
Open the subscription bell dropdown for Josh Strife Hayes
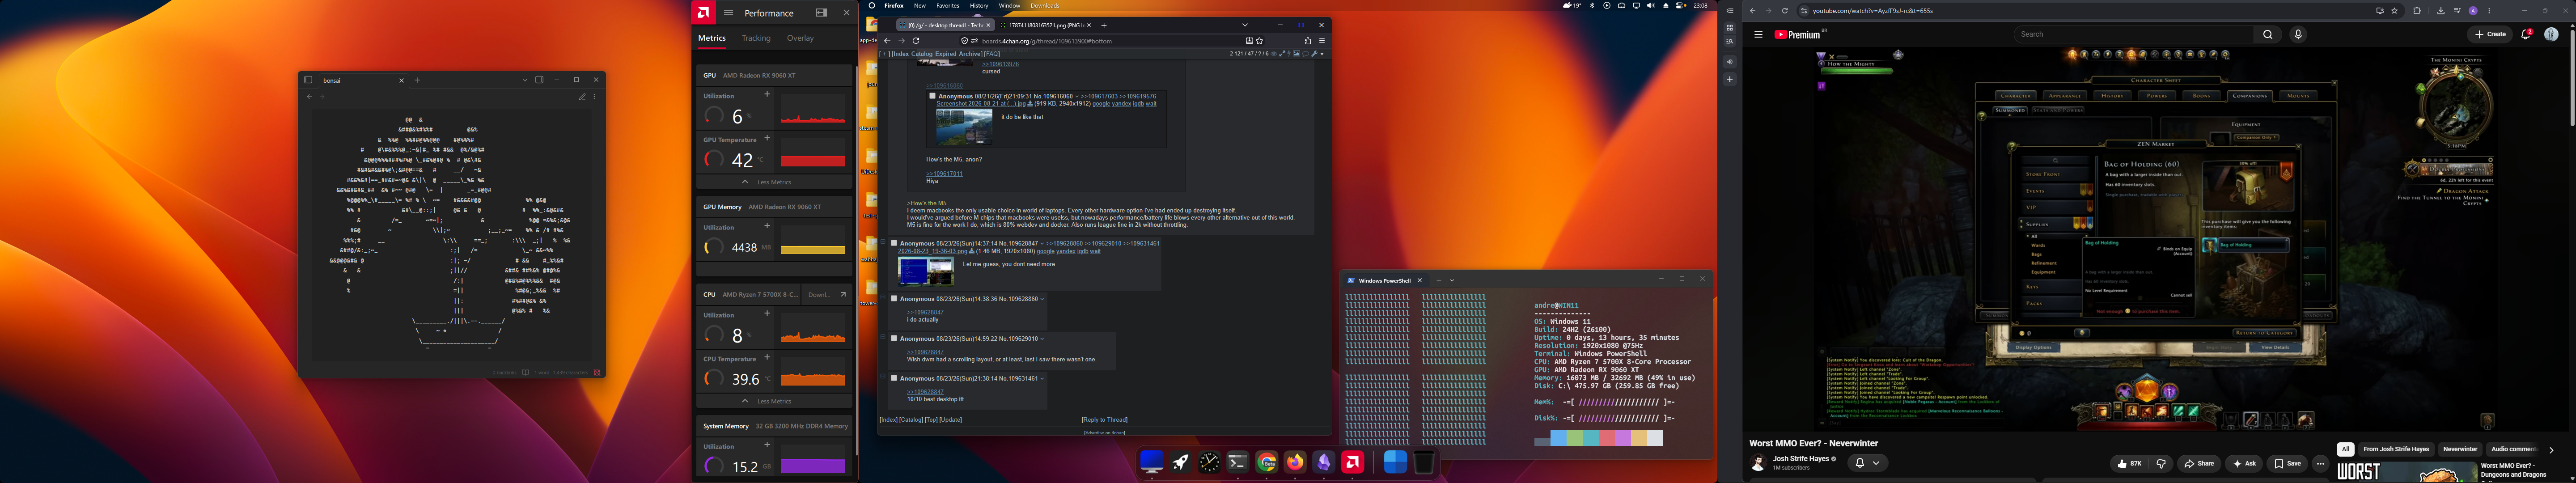pos(1868,463)
